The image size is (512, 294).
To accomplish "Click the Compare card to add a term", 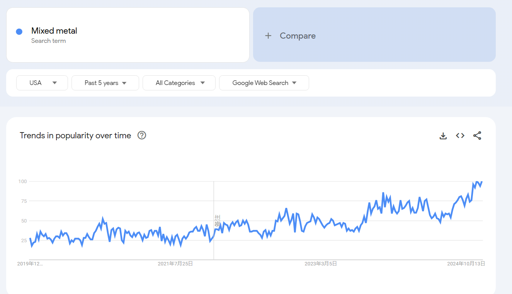I will (374, 35).
